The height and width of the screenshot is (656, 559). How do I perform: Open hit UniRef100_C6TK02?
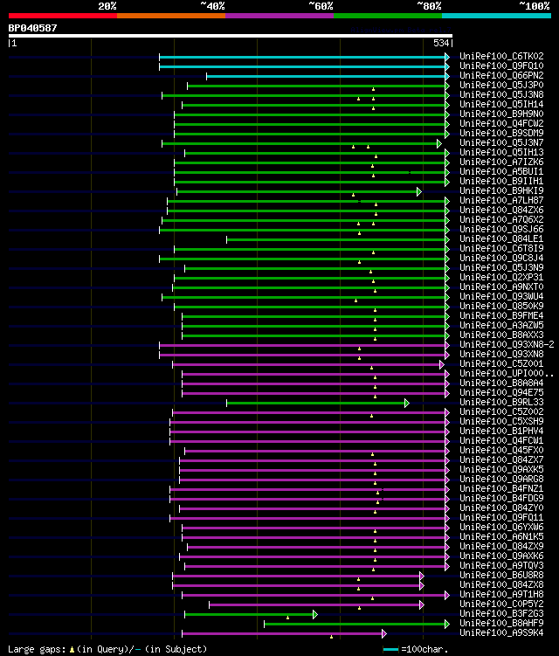coord(501,56)
